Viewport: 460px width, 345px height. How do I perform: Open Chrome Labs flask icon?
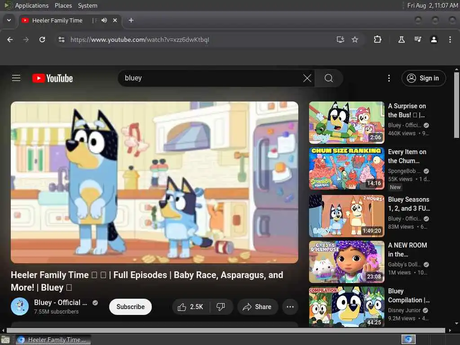pyautogui.click(x=401, y=40)
